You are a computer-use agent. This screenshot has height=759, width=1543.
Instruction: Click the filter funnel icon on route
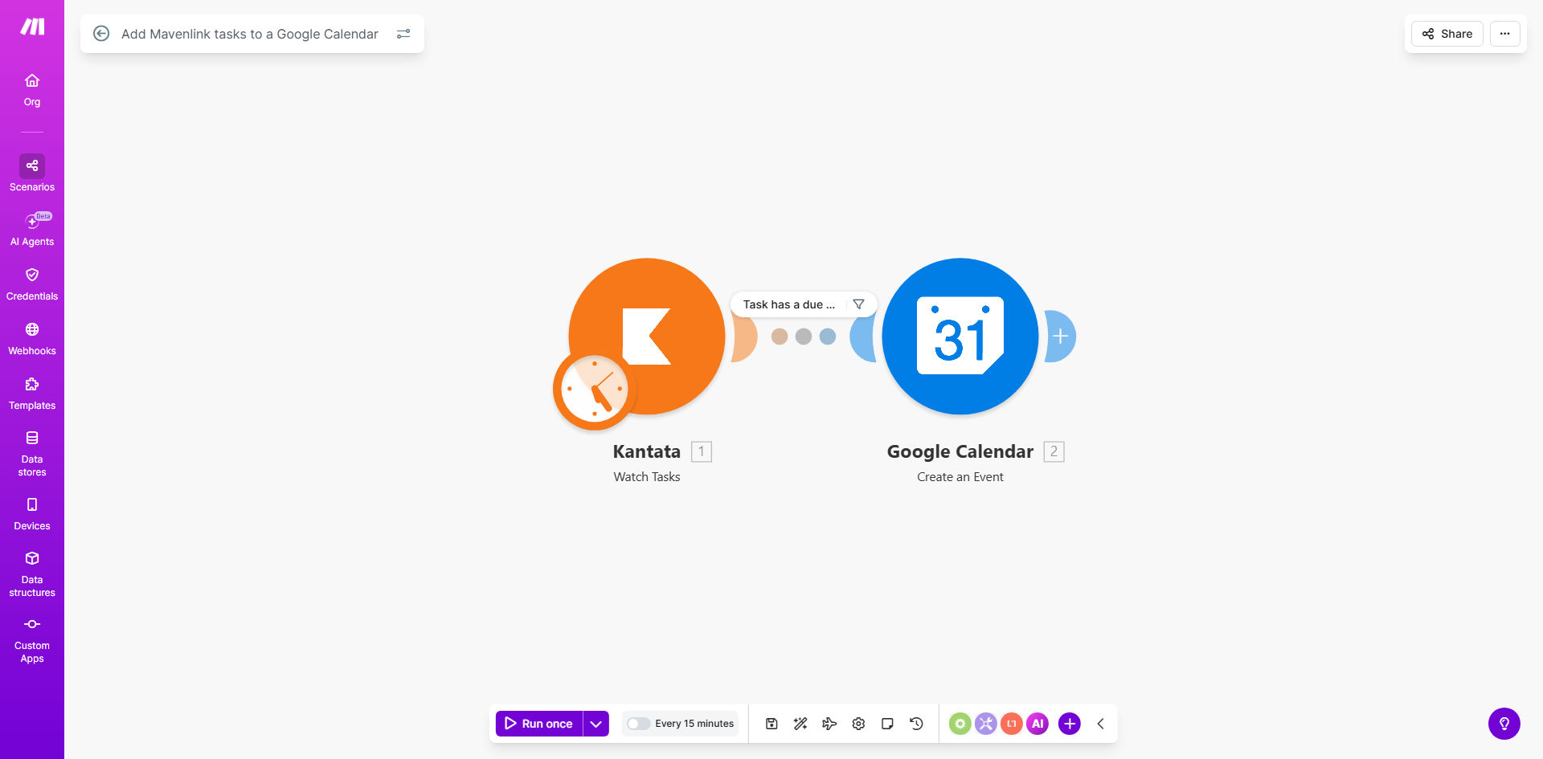tap(859, 304)
